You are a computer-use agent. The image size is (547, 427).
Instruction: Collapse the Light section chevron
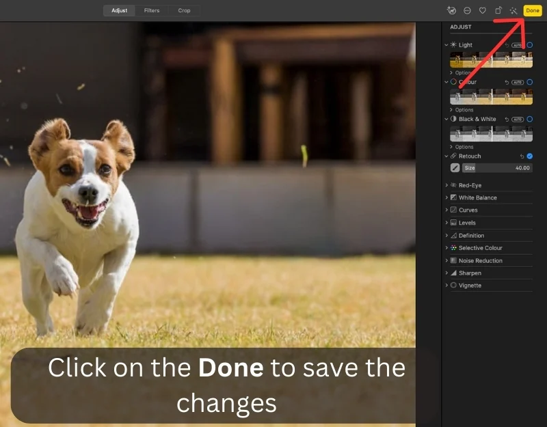446,45
